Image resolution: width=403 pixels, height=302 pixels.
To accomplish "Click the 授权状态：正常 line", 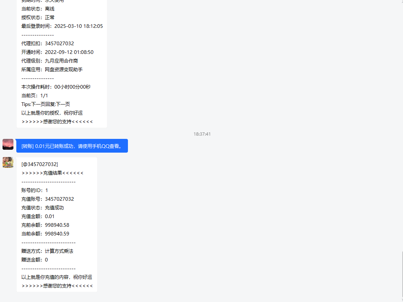I will tap(38, 17).
